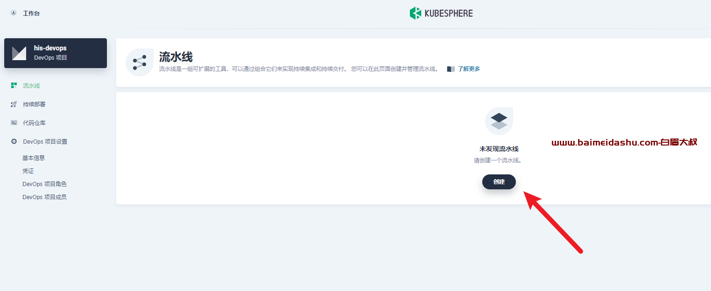Click the 未发现流水线 text
711x291 pixels.
pyautogui.click(x=499, y=149)
